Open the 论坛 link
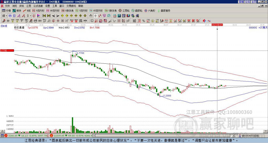 [248, 2]
